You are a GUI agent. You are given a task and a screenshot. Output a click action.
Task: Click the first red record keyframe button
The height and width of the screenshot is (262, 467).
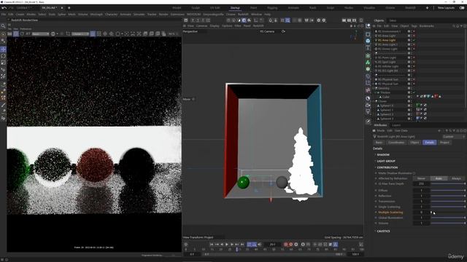click(x=285, y=245)
